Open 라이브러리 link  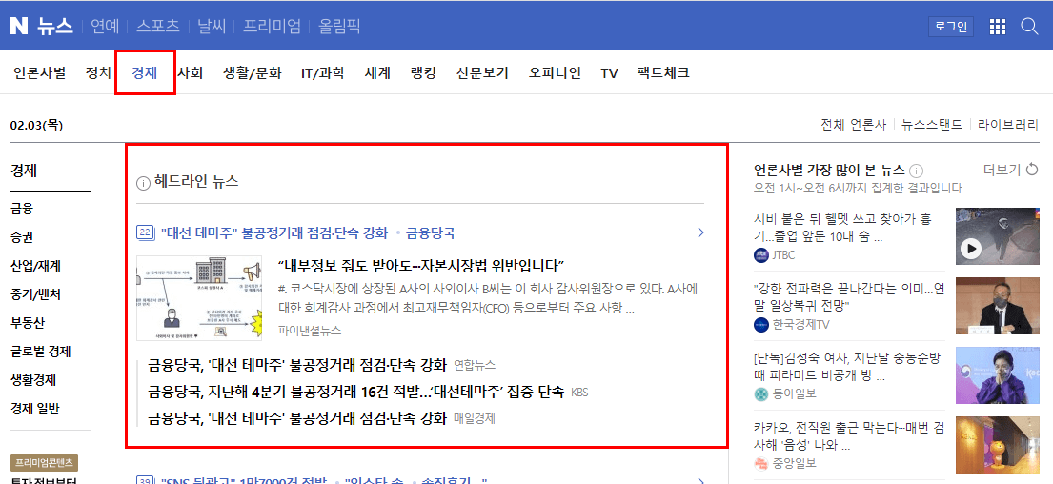1008,125
